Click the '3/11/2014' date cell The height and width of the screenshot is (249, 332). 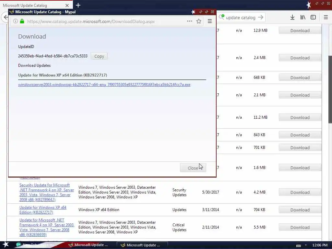point(210,210)
